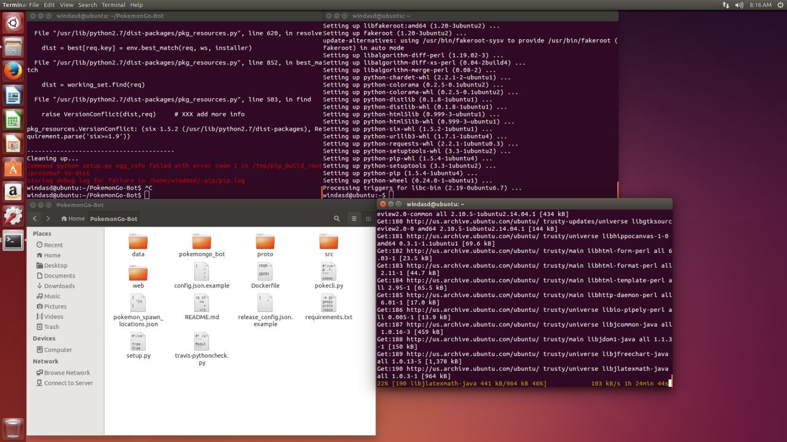
Task: Switch Files to grid view
Action: coord(367,219)
